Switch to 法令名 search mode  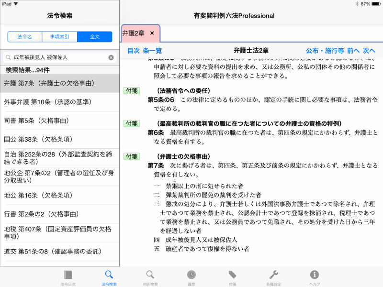25,37
